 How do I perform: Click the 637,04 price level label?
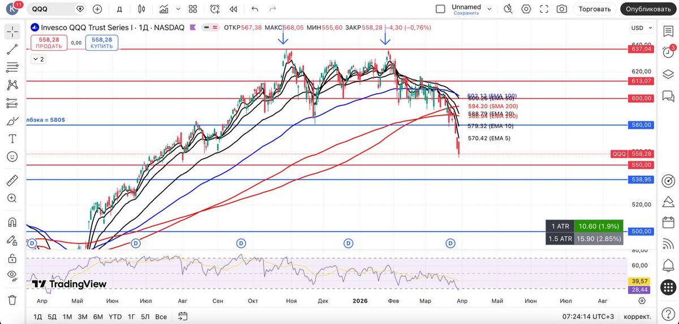pyautogui.click(x=641, y=49)
